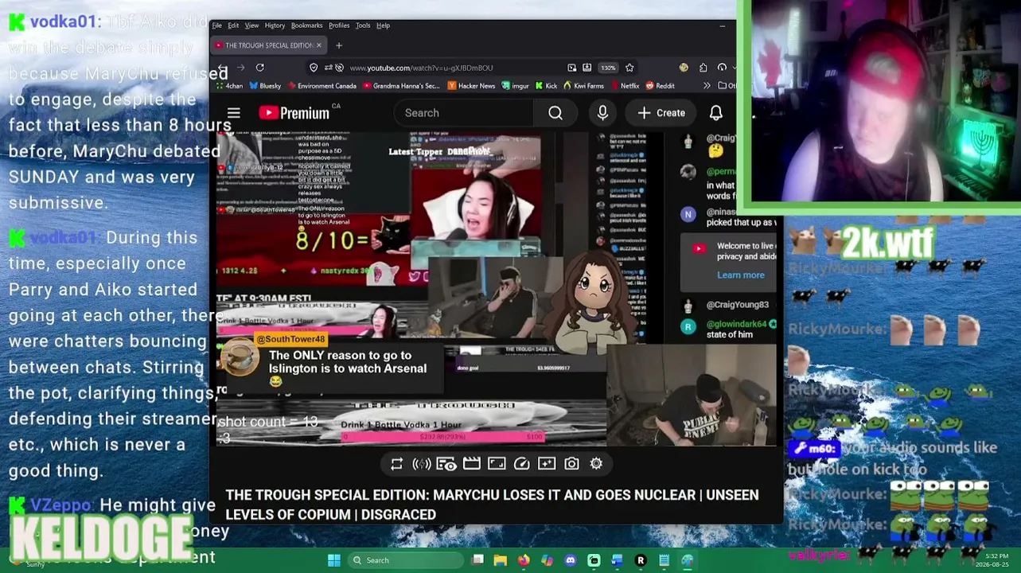Open the playback speed gauge icon
Viewport: 1021px width, 573px height.
click(521, 464)
